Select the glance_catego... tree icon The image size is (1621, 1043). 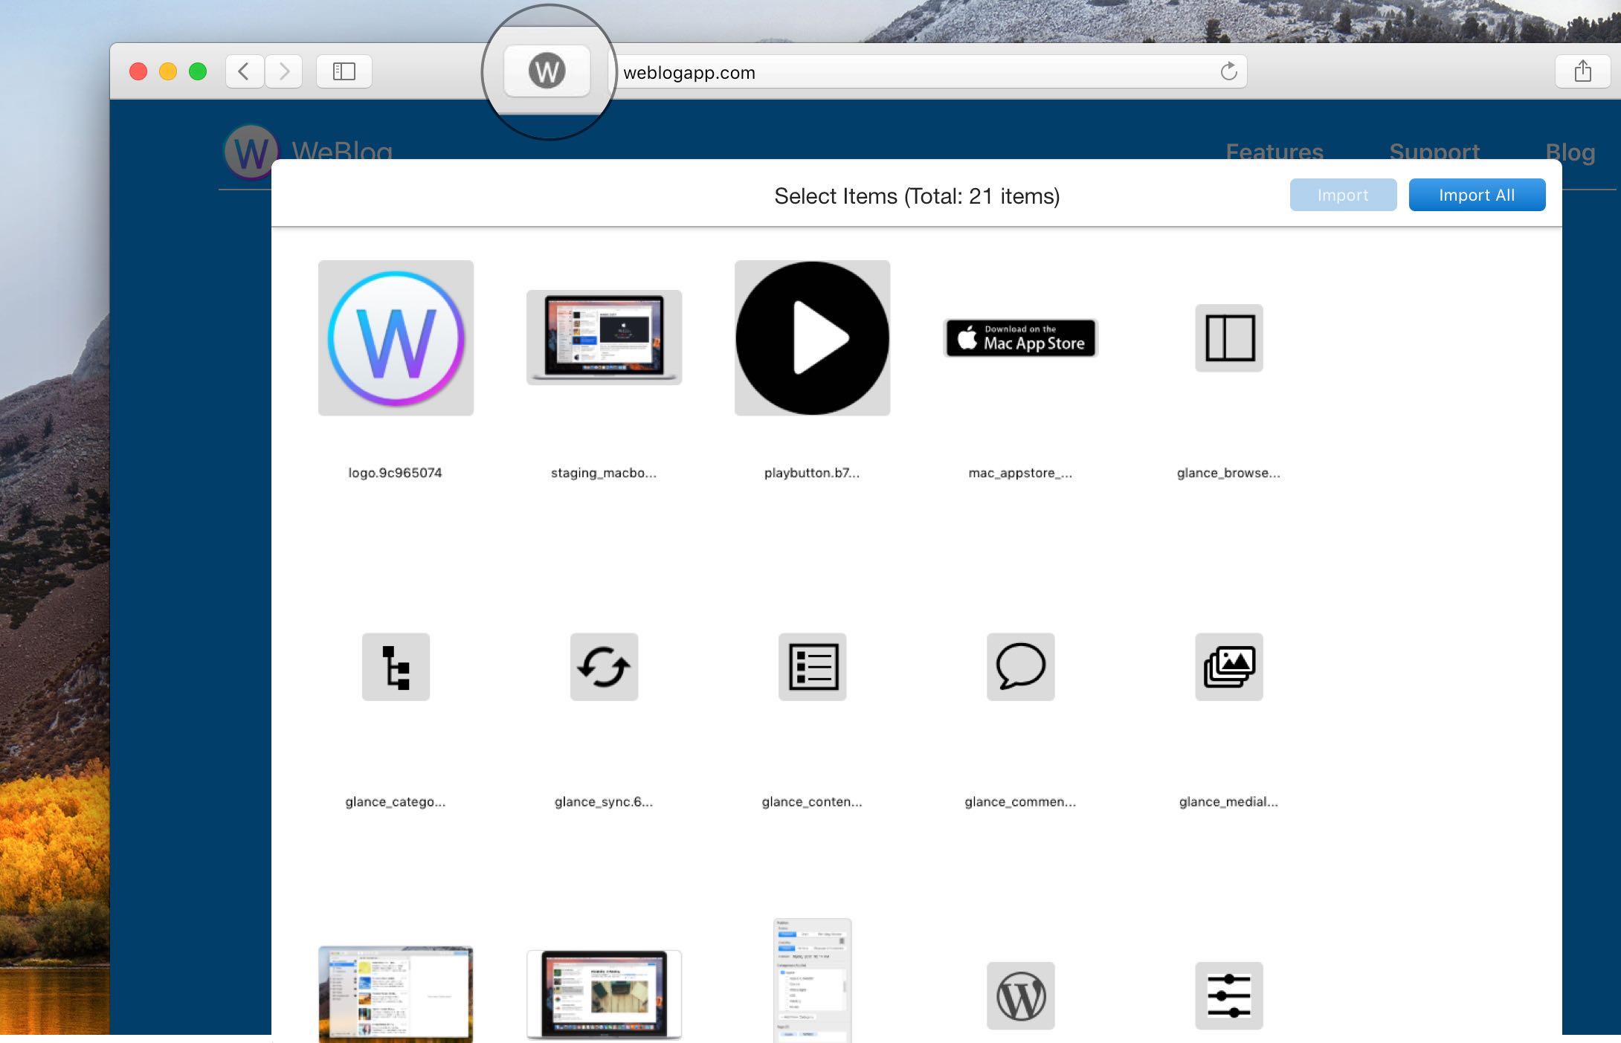tap(396, 667)
